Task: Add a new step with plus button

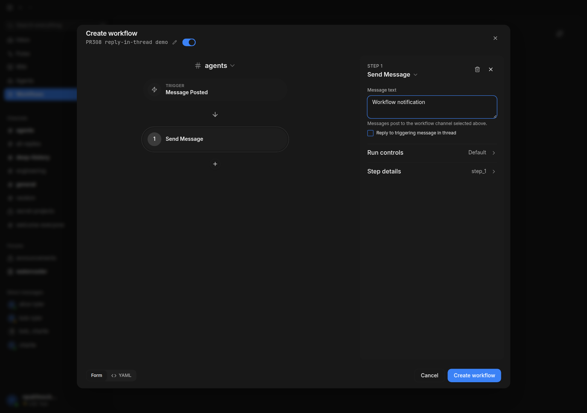Action: (x=215, y=164)
